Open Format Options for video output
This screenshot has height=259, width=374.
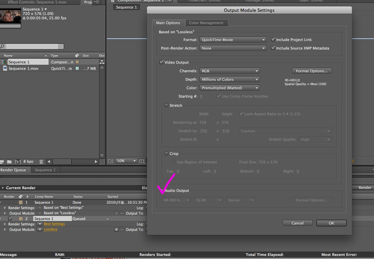(x=311, y=71)
